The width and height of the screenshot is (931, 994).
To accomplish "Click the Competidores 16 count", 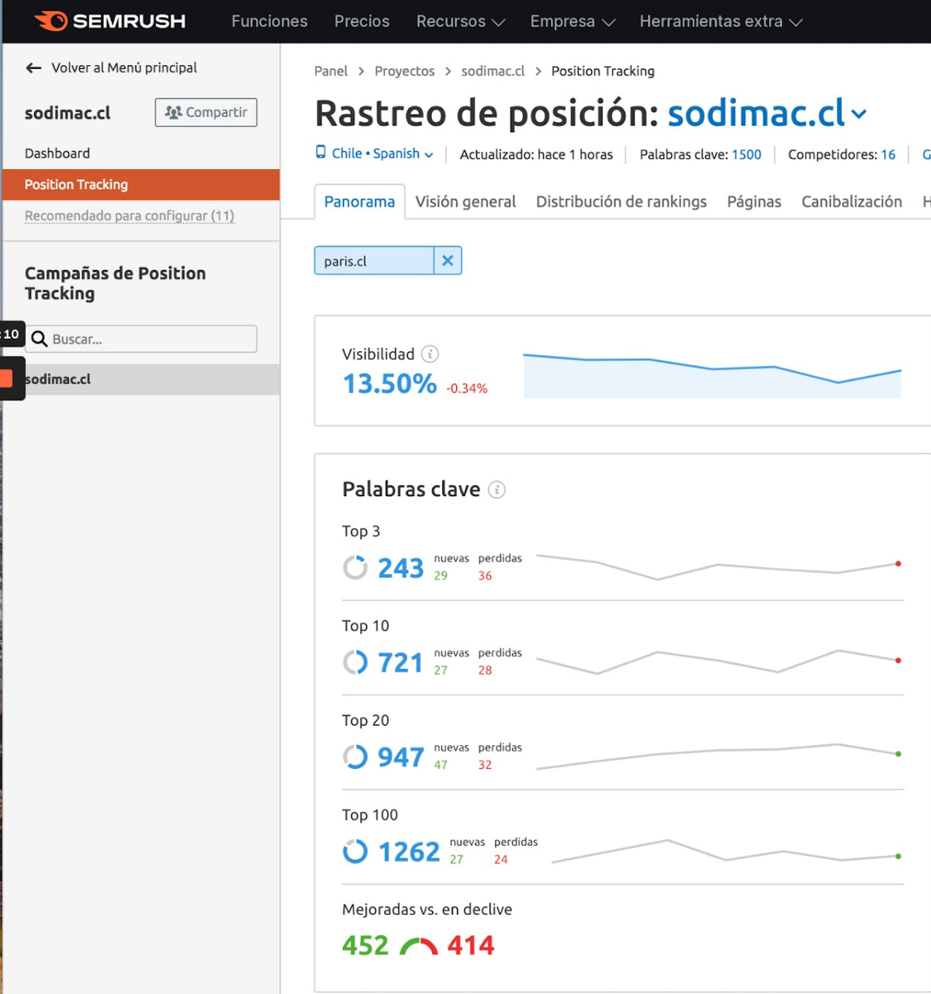I will 888,154.
